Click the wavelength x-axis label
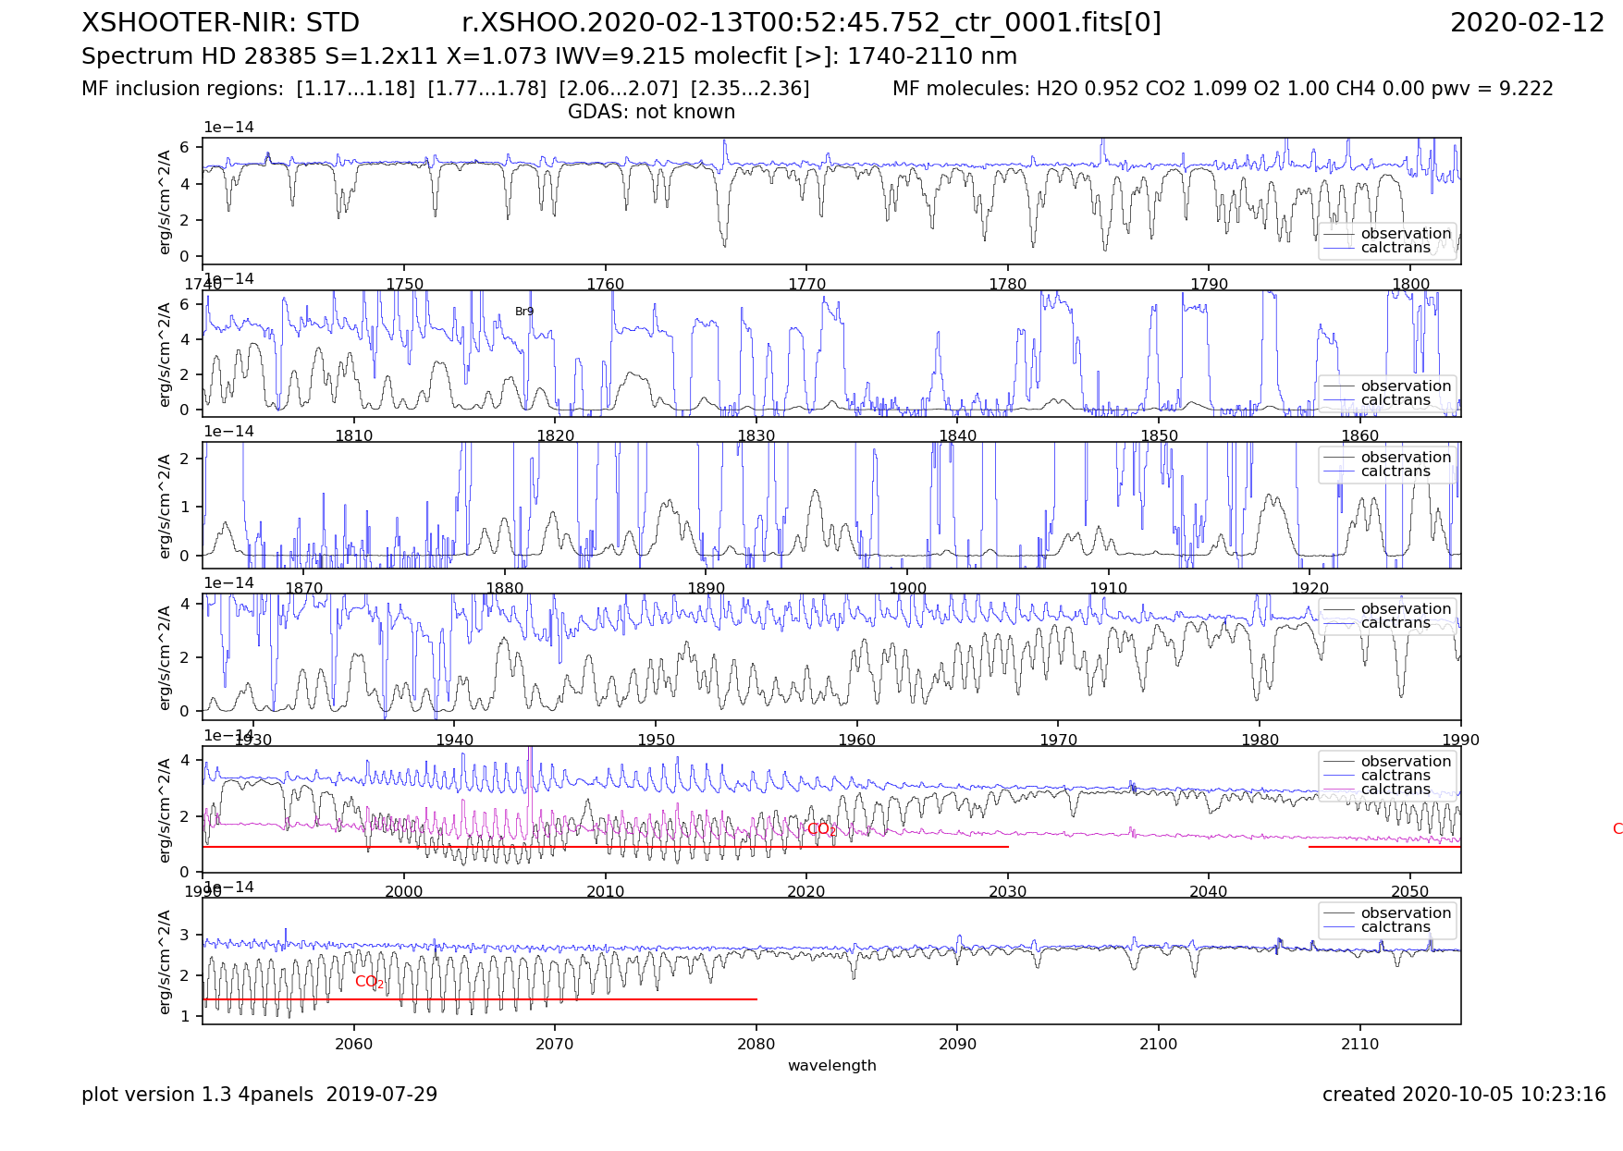This screenshot has width=1623, height=1151. click(831, 1065)
